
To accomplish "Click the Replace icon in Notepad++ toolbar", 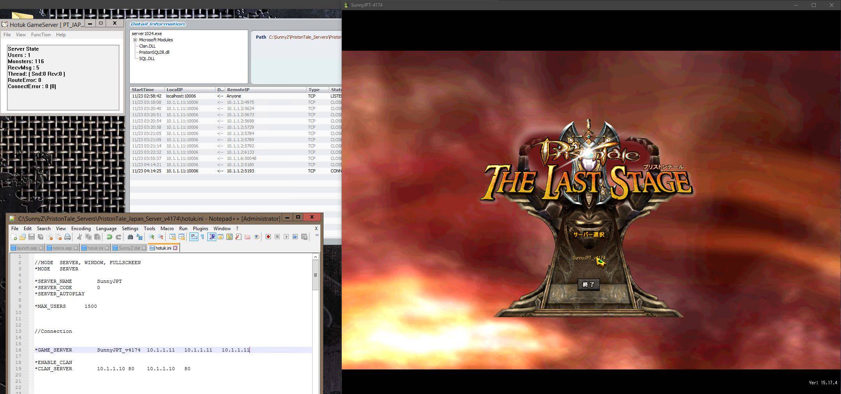I will click(x=139, y=237).
